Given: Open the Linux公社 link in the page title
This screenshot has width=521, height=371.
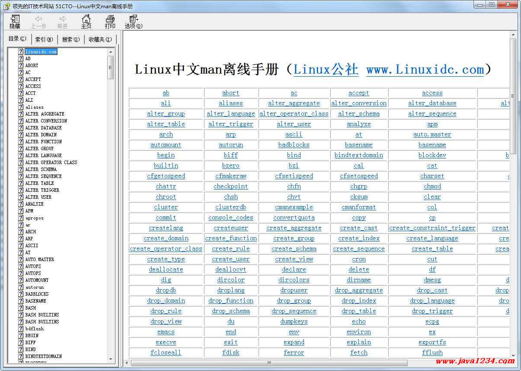Looking at the screenshot, I should (x=326, y=69).
